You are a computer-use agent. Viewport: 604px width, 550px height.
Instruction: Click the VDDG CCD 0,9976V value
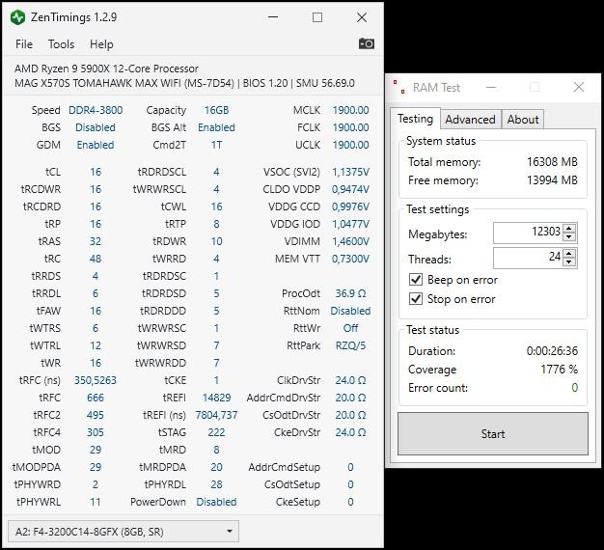coord(350,206)
